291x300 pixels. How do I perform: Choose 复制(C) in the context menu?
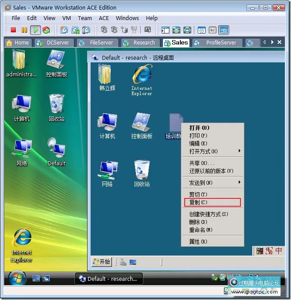213,202
